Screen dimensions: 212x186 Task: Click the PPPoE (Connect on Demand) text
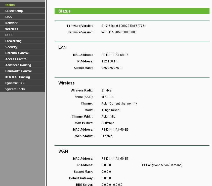click(x=162, y=165)
